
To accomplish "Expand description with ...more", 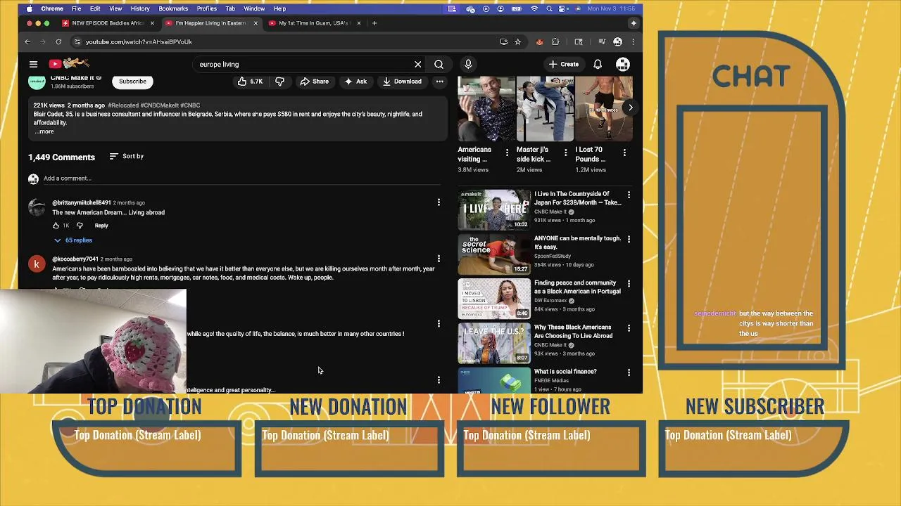I will pyautogui.click(x=44, y=131).
